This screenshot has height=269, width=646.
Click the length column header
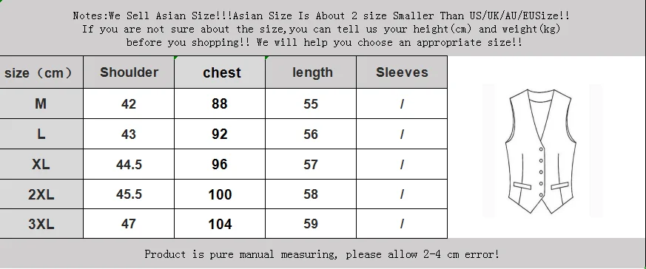tap(311, 72)
